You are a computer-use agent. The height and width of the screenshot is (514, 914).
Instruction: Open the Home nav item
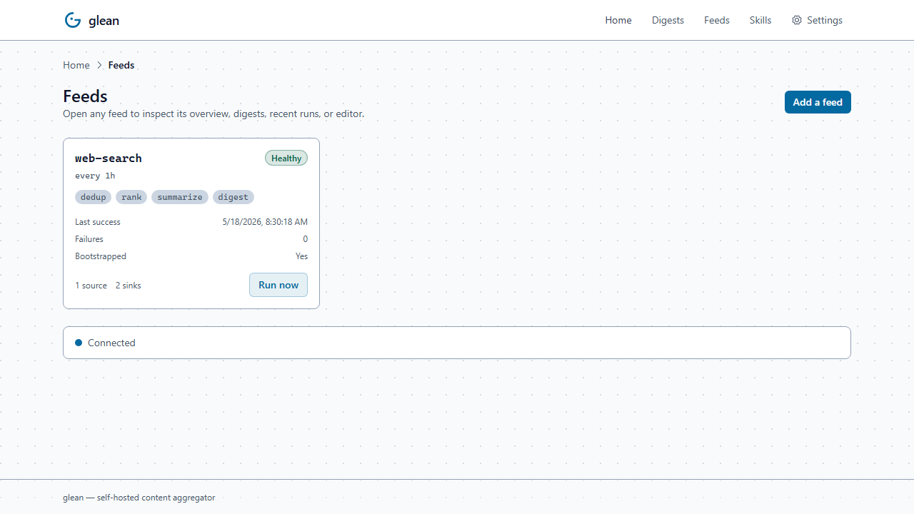[x=618, y=20]
